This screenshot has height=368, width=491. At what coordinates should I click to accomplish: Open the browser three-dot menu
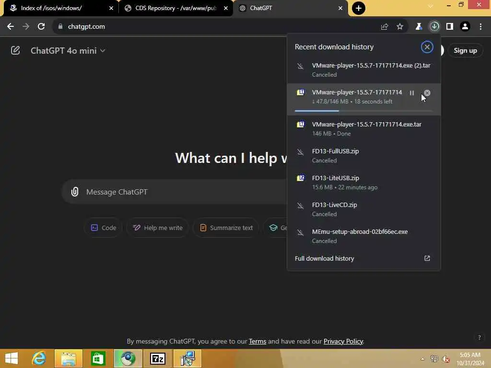pos(480,27)
